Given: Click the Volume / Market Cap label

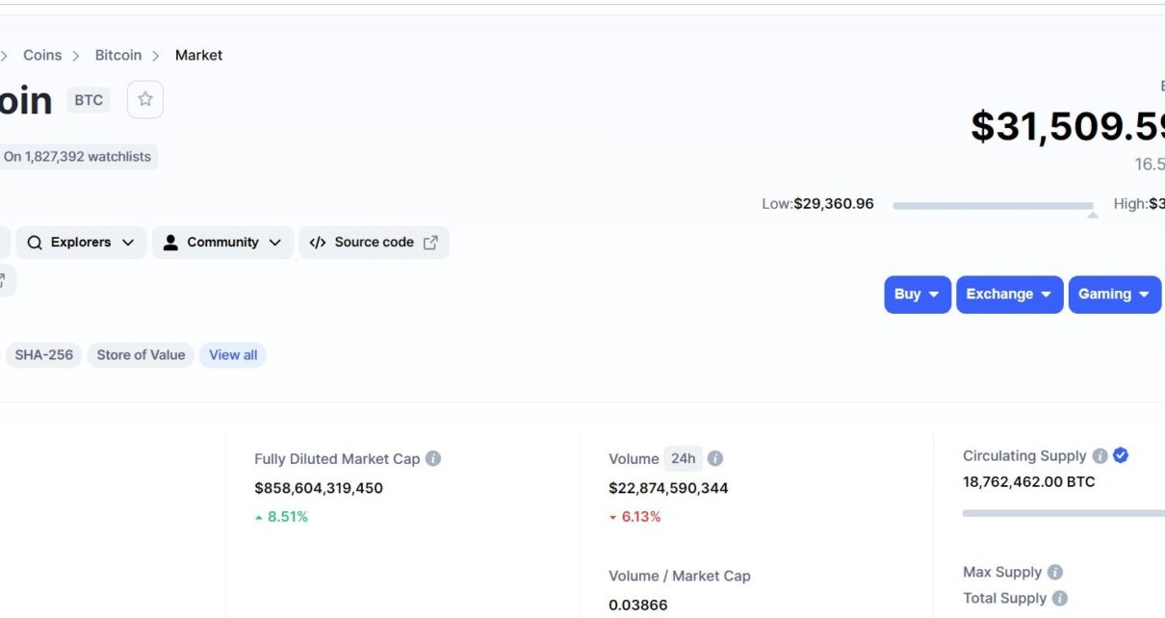Looking at the screenshot, I should tap(680, 576).
